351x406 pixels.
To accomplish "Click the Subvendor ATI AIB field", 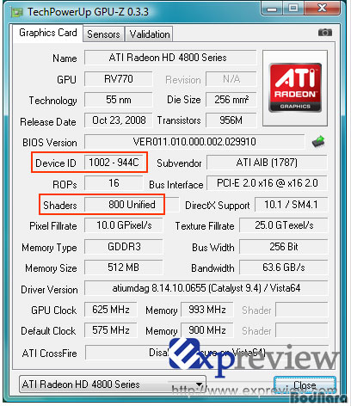I will point(267,163).
